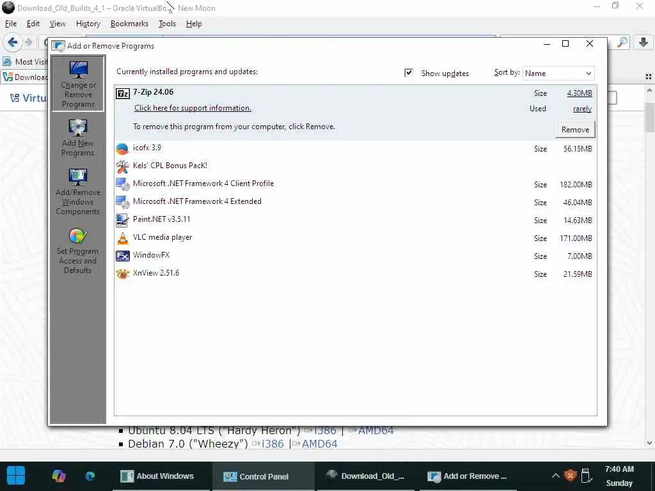The image size is (655, 491).
Task: Select the XnView 2.51.6 row
Action: click(x=356, y=274)
